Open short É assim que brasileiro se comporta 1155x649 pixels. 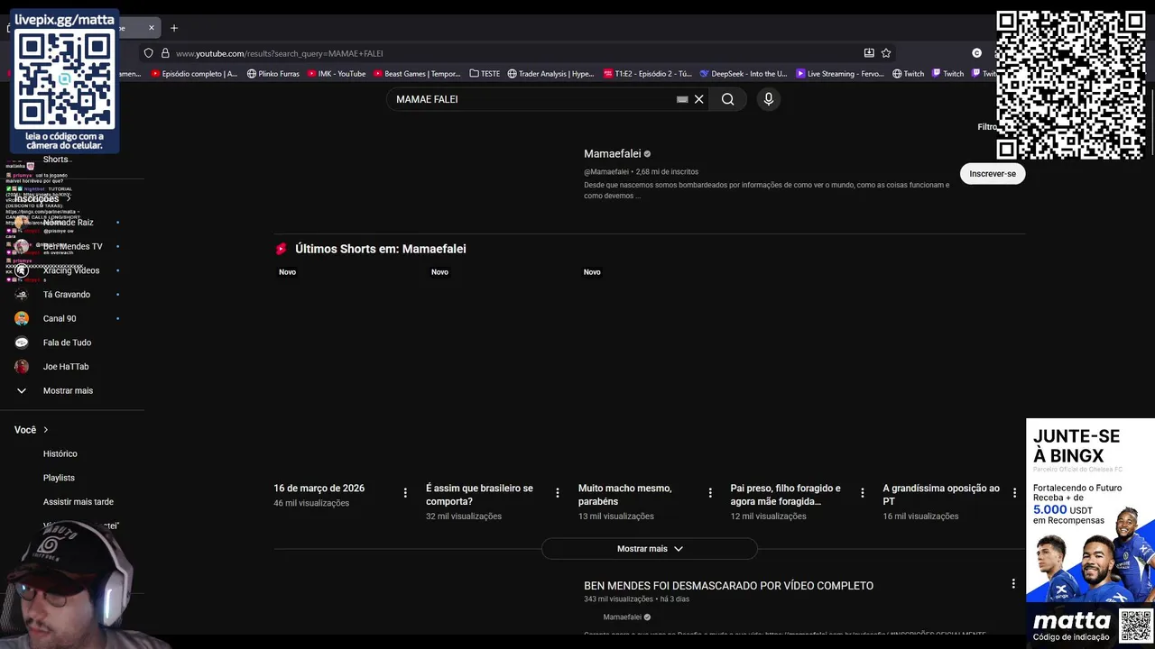(480, 495)
